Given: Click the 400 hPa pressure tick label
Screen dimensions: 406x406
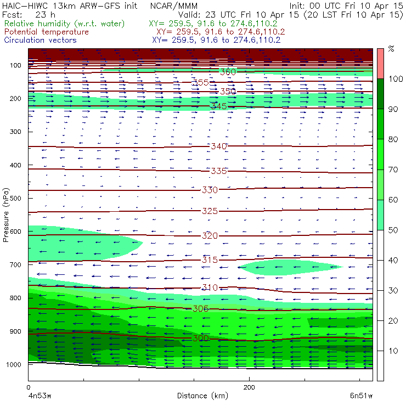Looking at the screenshot, I should click(15, 165).
